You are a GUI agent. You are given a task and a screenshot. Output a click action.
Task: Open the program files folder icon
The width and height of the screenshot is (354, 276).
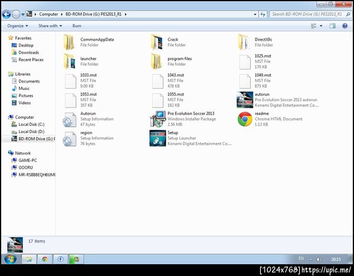[x=157, y=61]
